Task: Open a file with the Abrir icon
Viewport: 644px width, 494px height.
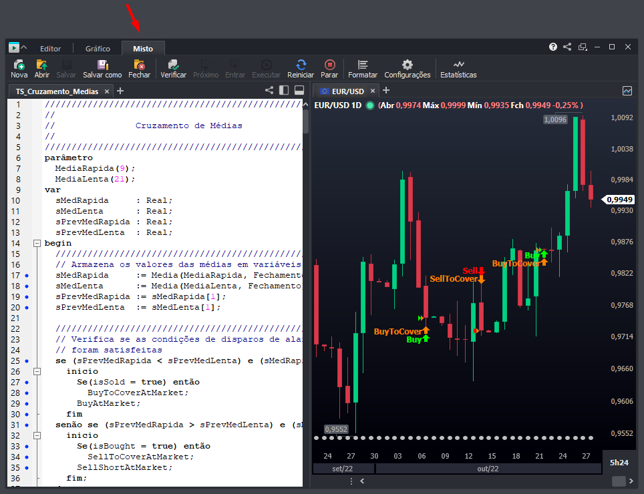Action: click(x=42, y=65)
